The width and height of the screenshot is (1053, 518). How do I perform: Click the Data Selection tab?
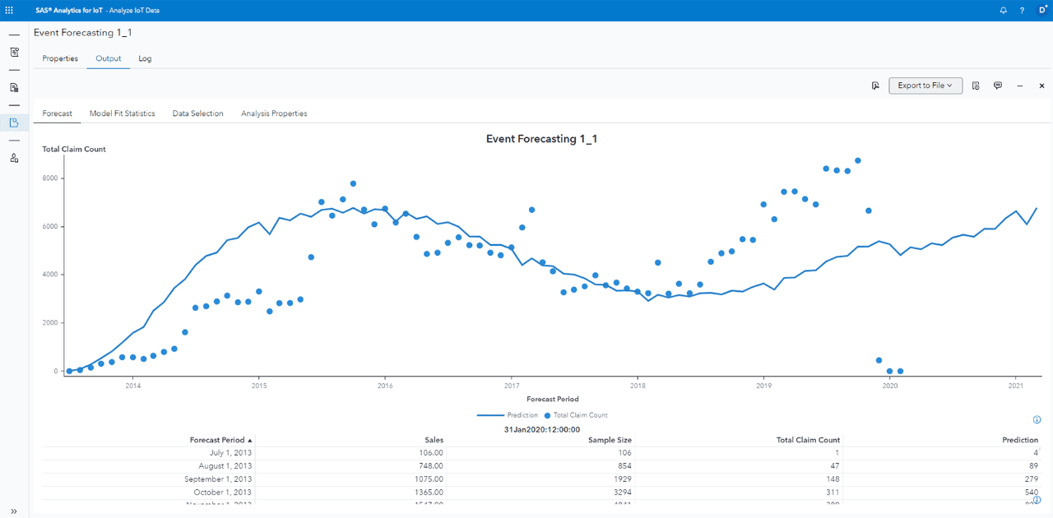pos(197,113)
